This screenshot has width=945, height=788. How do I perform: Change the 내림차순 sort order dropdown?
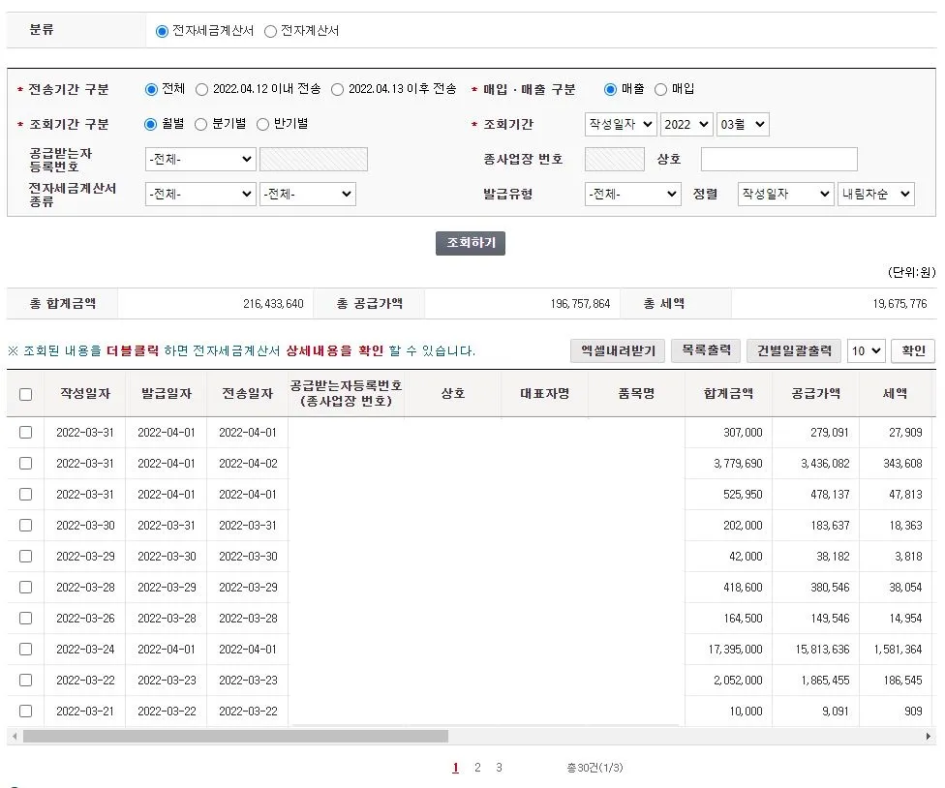coord(876,194)
